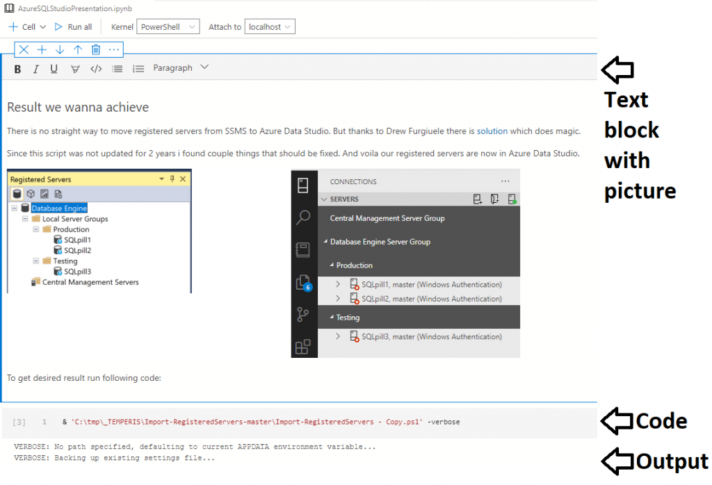Image resolution: width=712 pixels, height=485 pixels.
Task: Run all cells in notebook
Action: point(73,27)
